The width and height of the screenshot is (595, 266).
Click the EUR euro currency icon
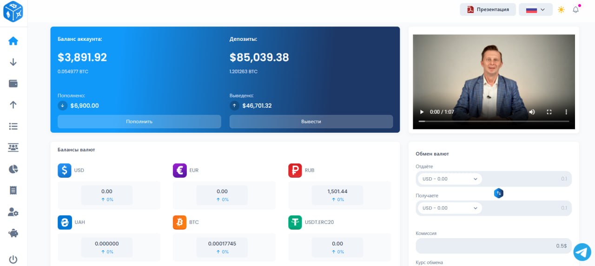tap(180, 170)
